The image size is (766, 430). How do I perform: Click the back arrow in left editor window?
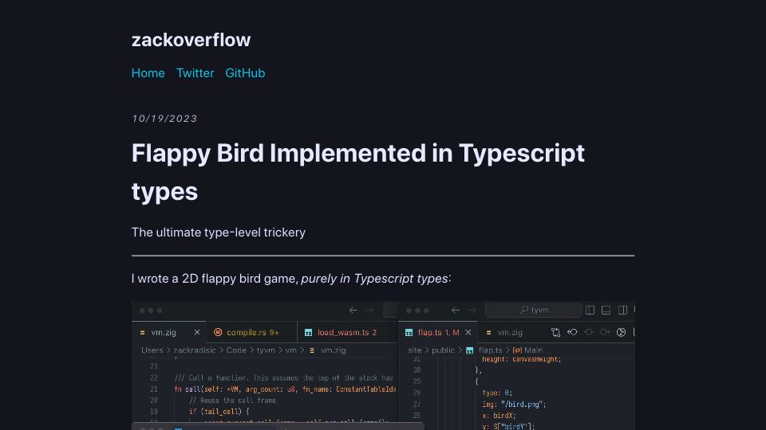click(x=353, y=310)
